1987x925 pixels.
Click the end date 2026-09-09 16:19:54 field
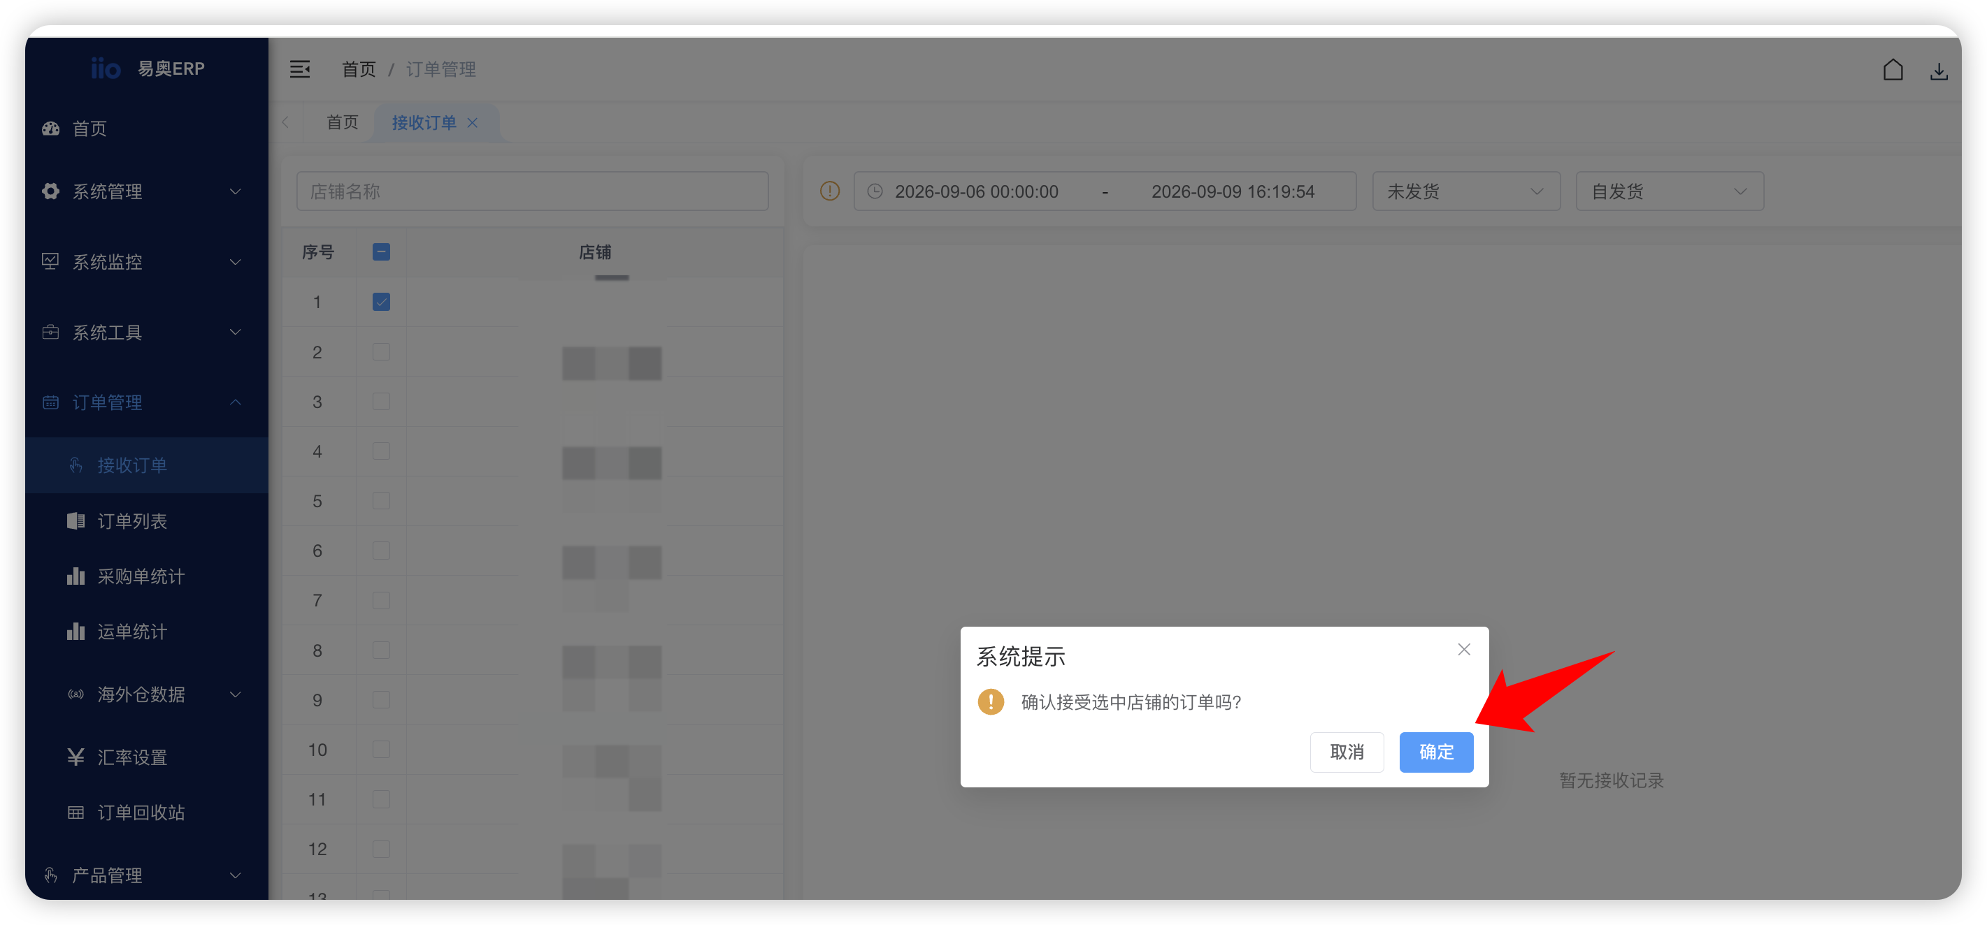[x=1233, y=191]
